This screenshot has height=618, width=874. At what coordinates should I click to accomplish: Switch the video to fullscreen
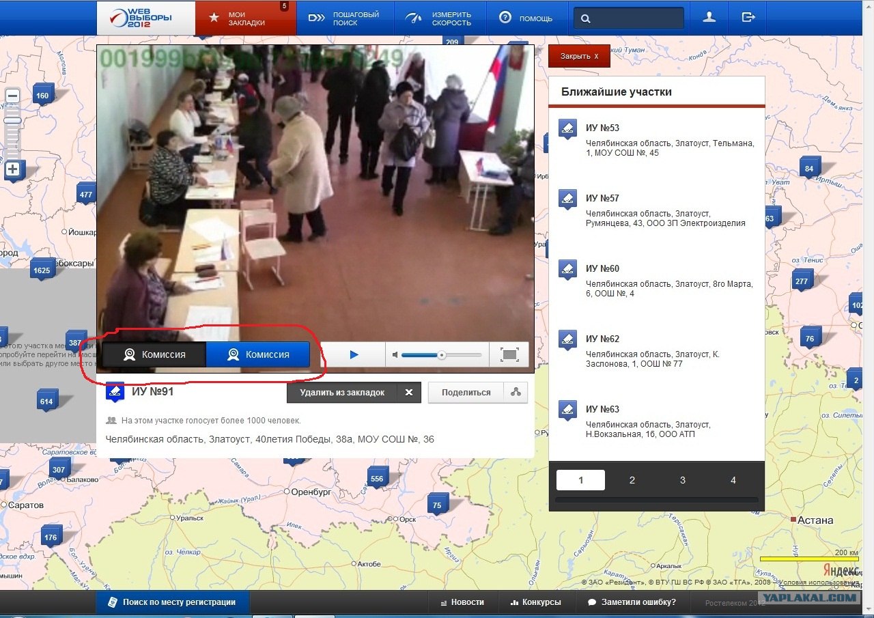(x=509, y=354)
